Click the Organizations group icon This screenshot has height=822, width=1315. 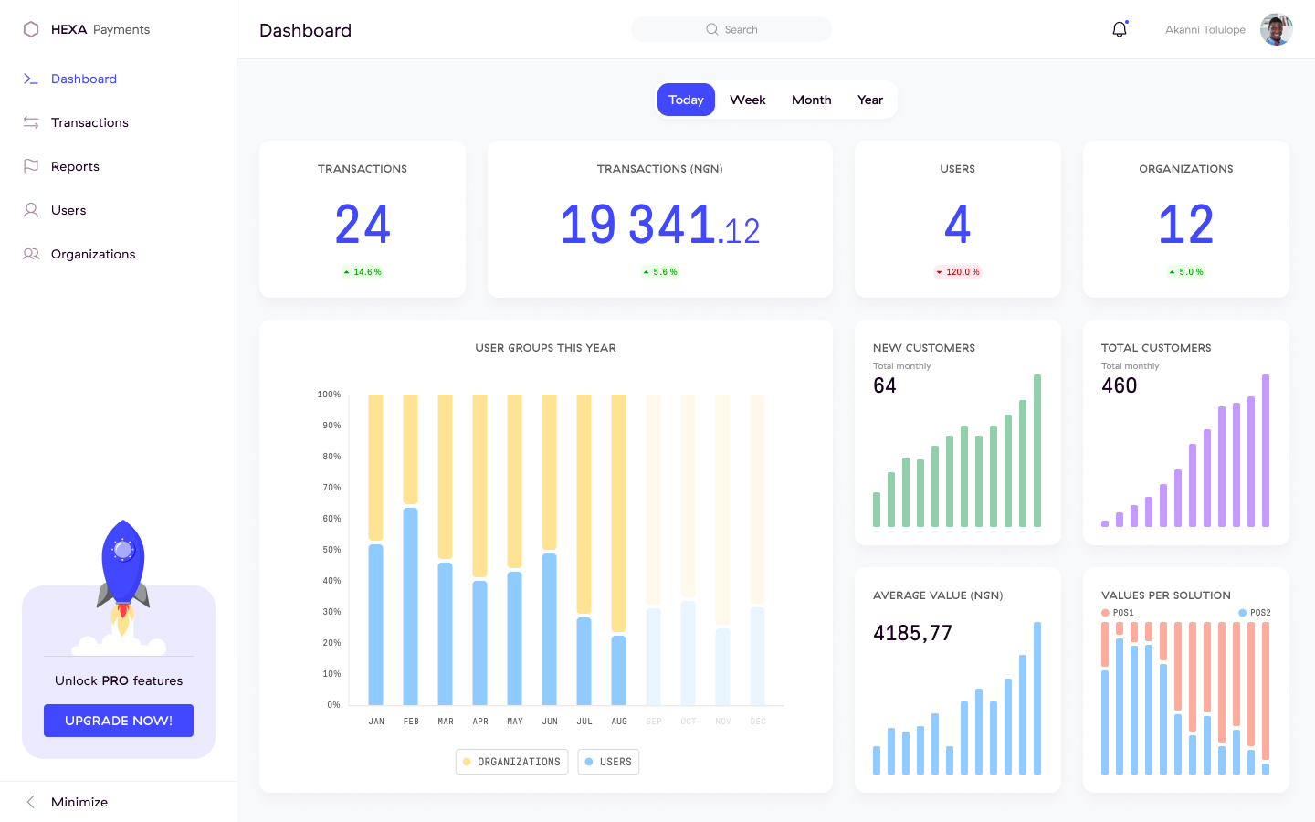[31, 254]
